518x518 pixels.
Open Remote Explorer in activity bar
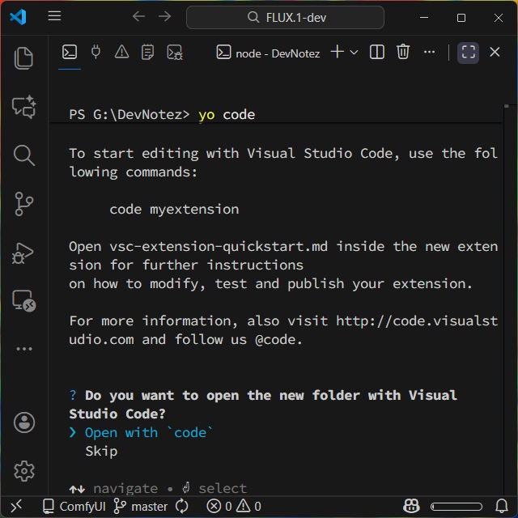[23, 301]
